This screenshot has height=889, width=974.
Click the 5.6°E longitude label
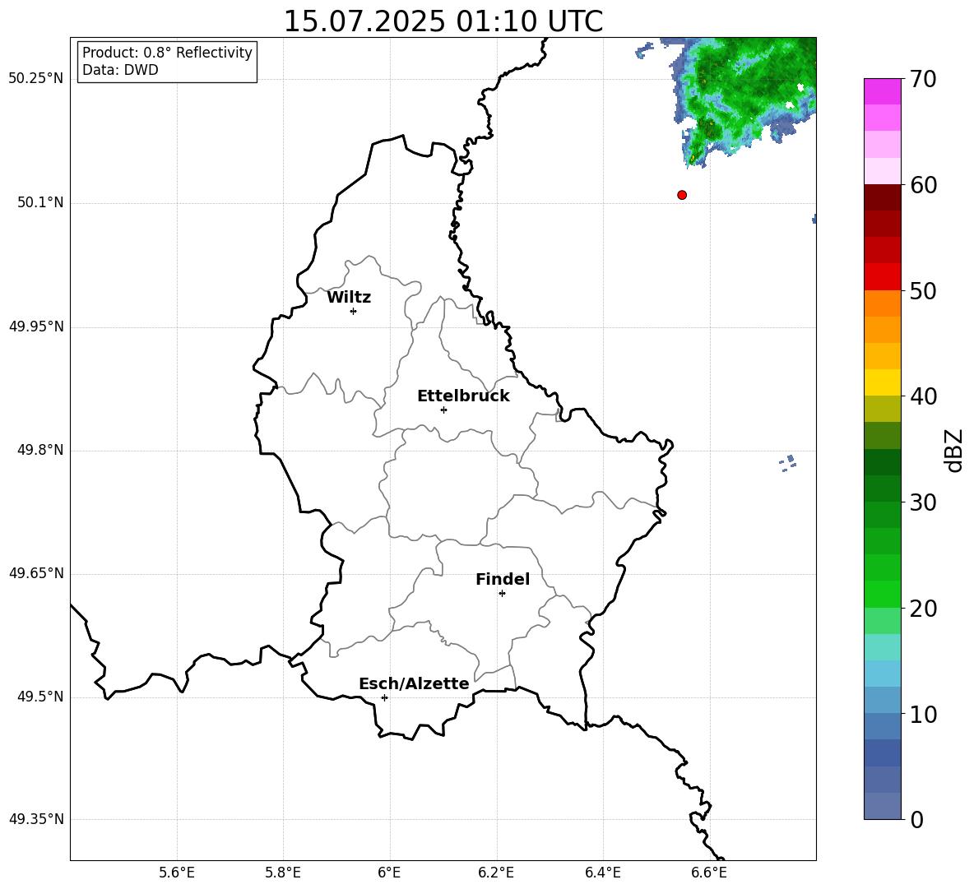pos(177,873)
